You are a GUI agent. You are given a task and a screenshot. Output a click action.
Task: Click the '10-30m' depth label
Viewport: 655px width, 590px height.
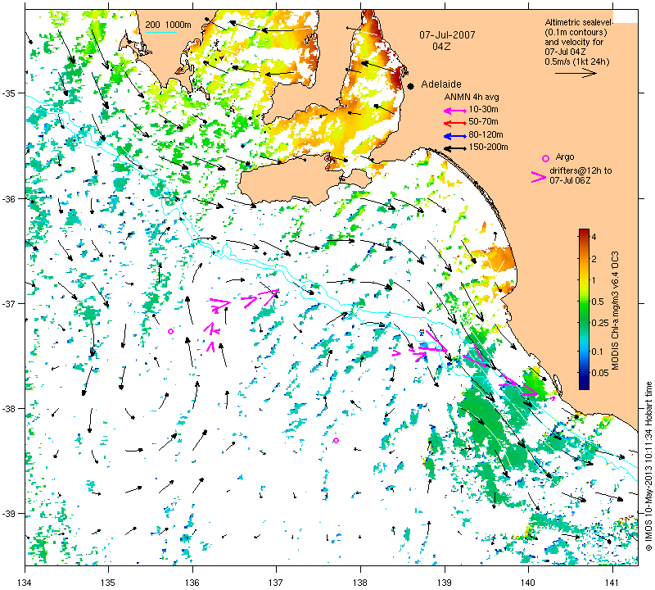483,110
